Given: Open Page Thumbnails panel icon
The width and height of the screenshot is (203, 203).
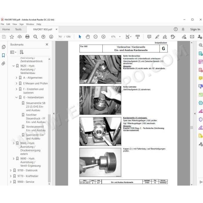Looking at the screenshot, I should click(3, 47).
